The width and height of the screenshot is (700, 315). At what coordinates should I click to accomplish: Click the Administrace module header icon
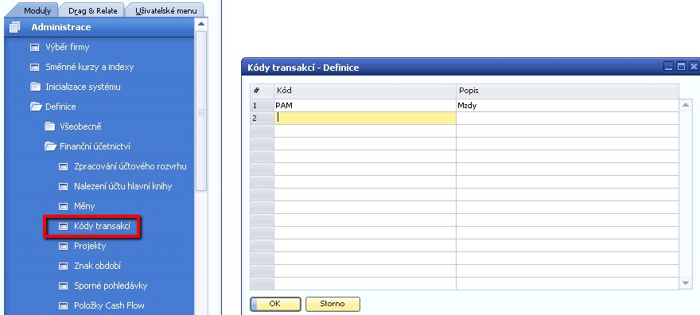pyautogui.click(x=14, y=27)
